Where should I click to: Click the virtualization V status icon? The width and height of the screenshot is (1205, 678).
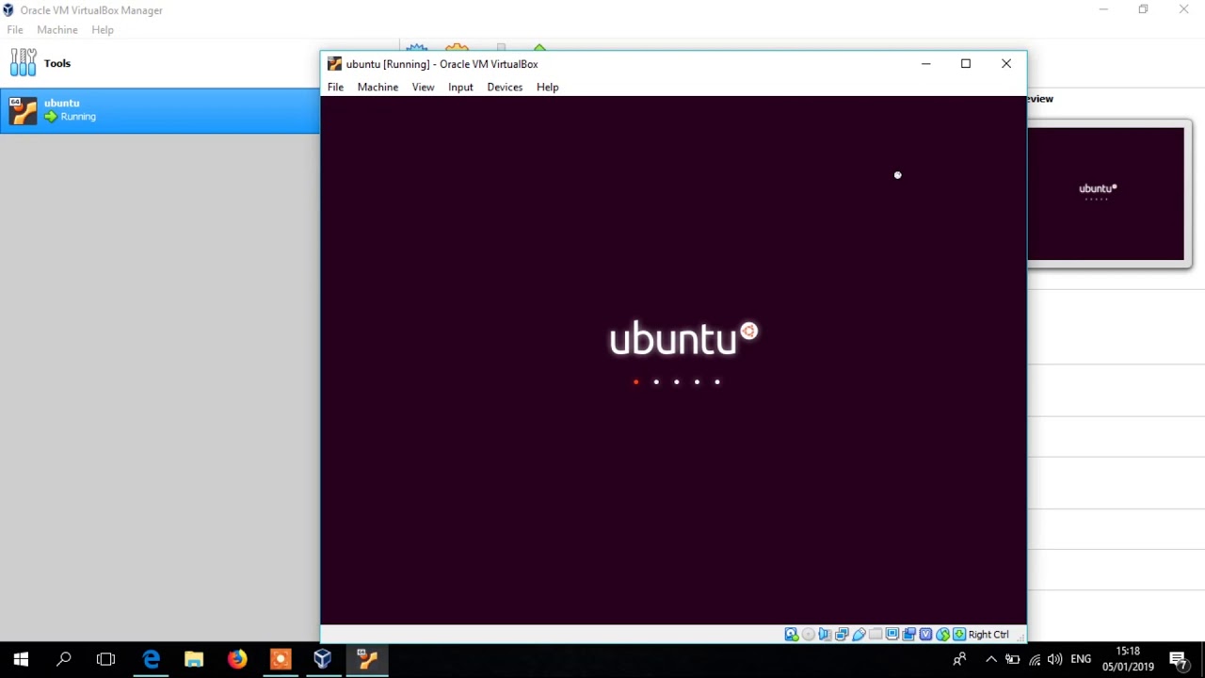[x=925, y=635]
